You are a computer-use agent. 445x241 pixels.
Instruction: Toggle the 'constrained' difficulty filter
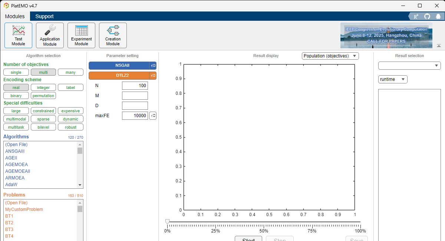click(x=43, y=111)
